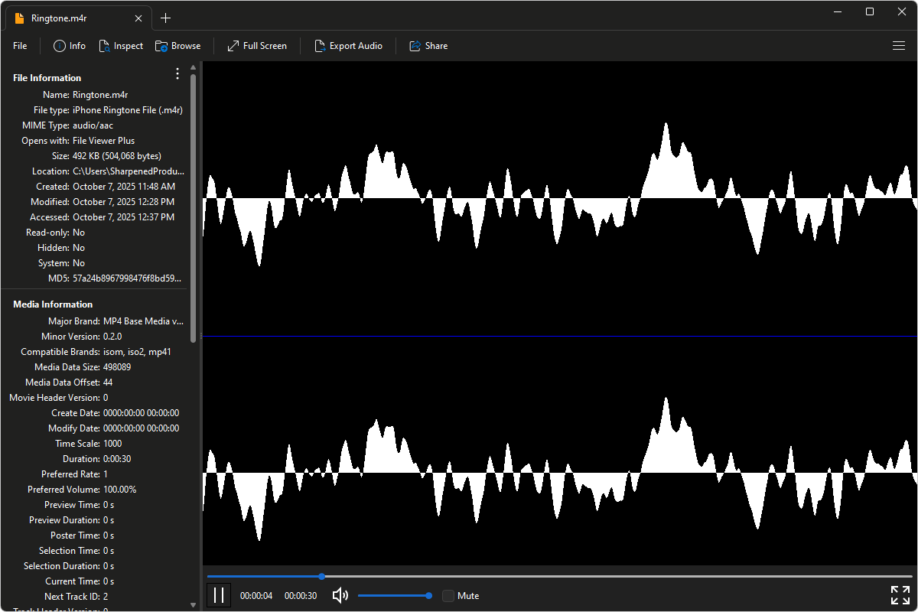Viewport: 918px width, 612px height.
Task: Open Browse folder icon
Action: click(161, 46)
